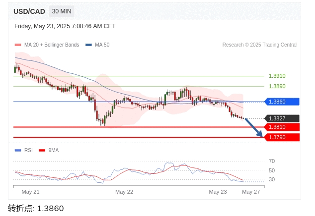Viewport: 315px width, 216px height.
Task: Click the 9MA legend red swatch
Action: 42,150
